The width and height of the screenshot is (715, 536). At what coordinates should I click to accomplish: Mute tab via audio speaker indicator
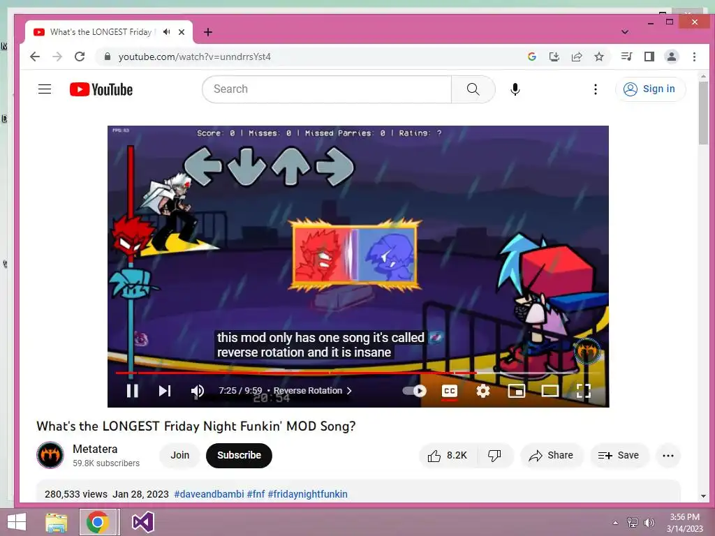point(167,32)
